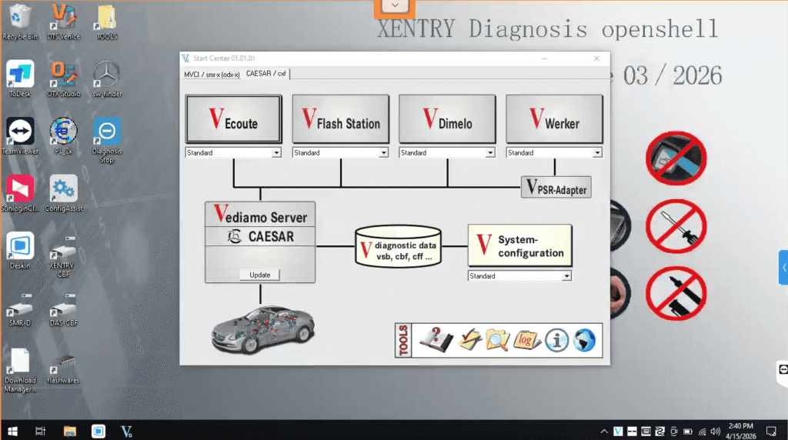Switch to the MVCI / smr-x tab
The height and width of the screenshot is (440, 788).
coord(212,74)
